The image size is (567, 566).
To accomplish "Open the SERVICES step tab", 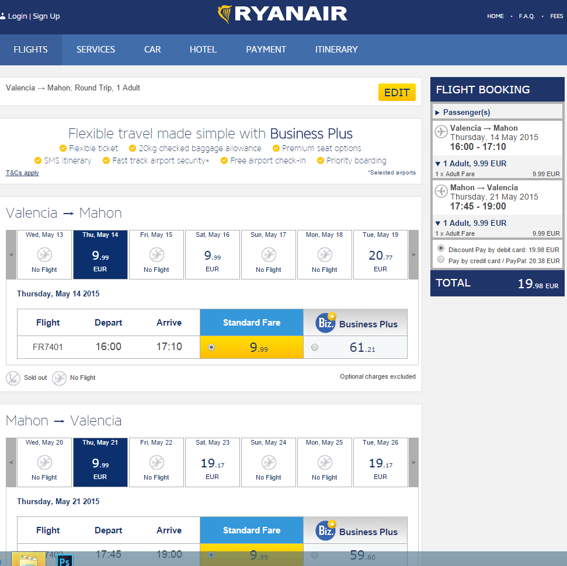I will (96, 50).
